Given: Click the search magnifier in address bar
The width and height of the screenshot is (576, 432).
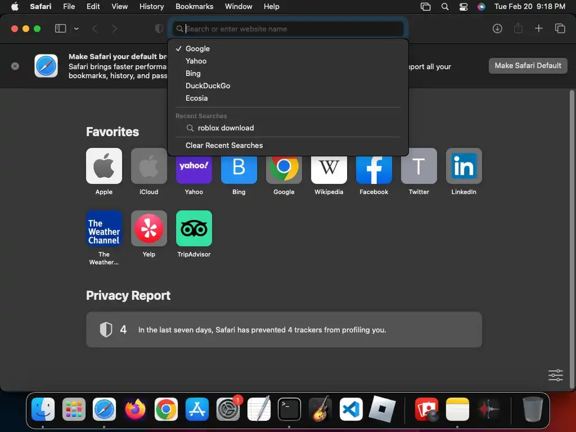Looking at the screenshot, I should tap(179, 29).
